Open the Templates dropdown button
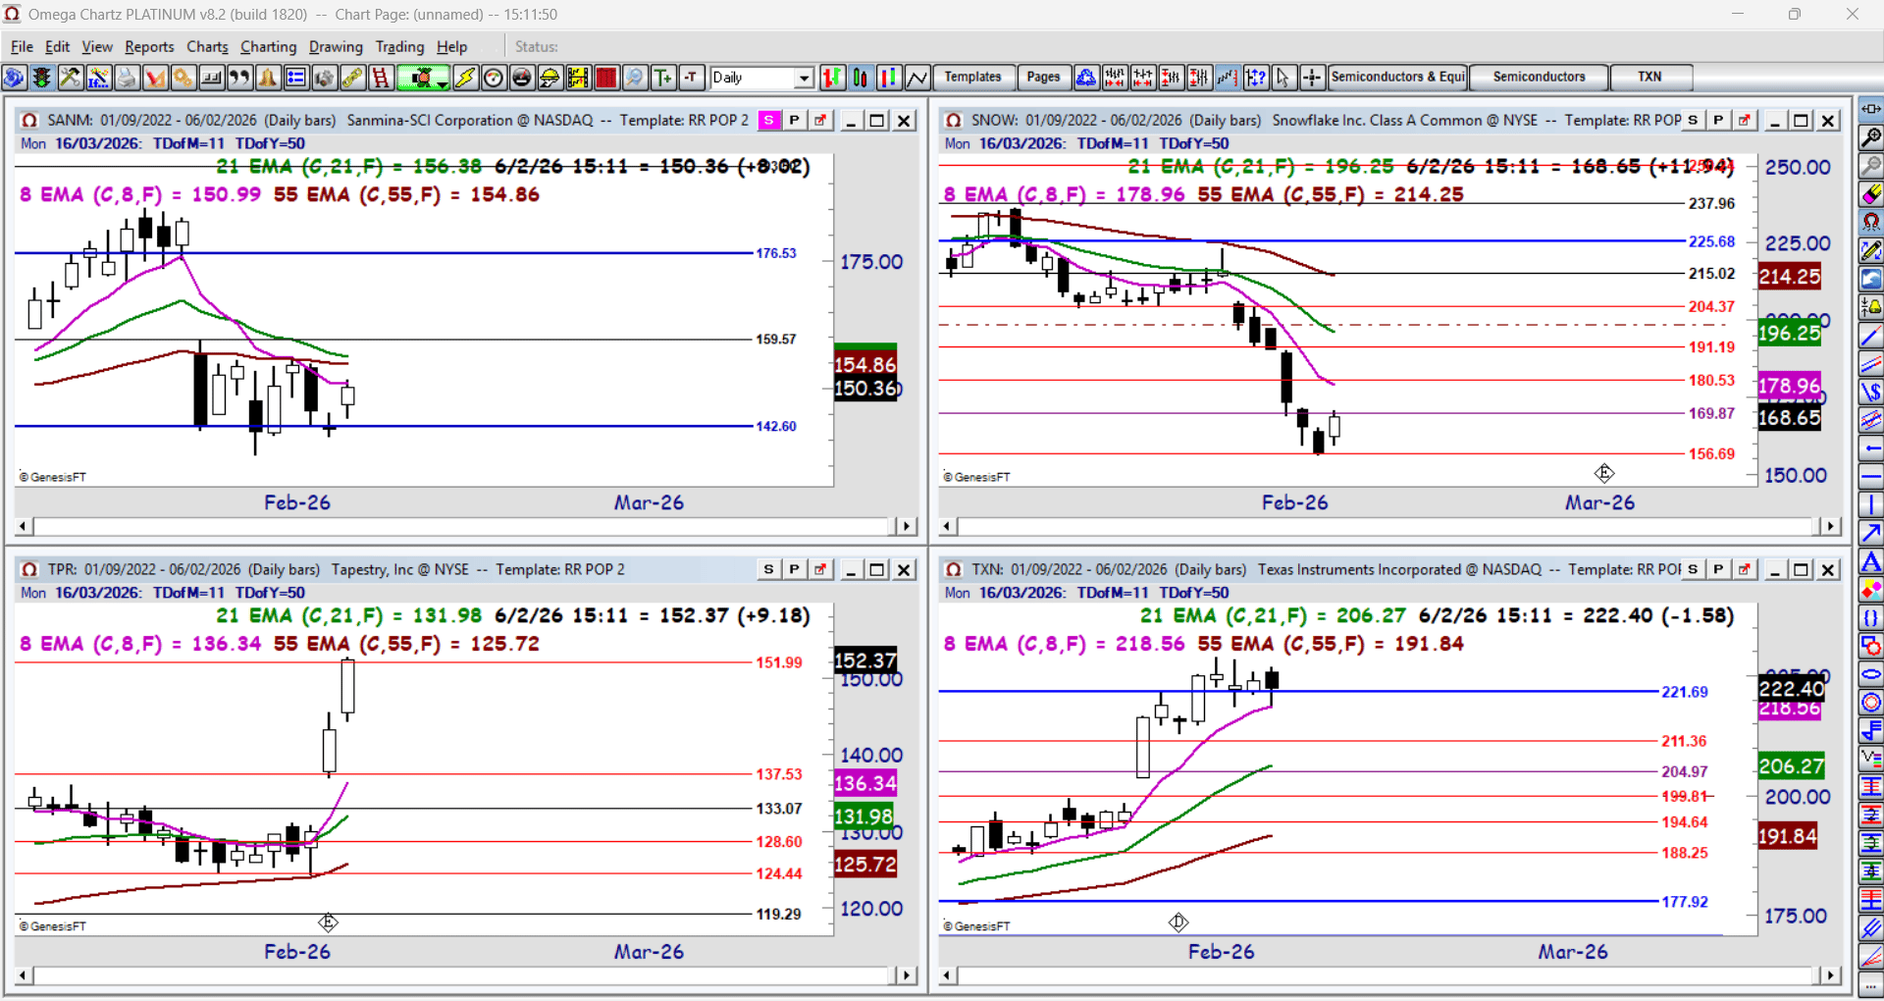 pyautogui.click(x=972, y=77)
